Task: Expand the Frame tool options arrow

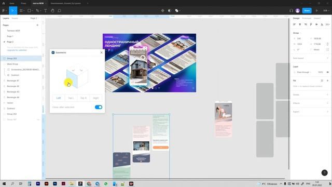Action: click(x=24, y=10)
